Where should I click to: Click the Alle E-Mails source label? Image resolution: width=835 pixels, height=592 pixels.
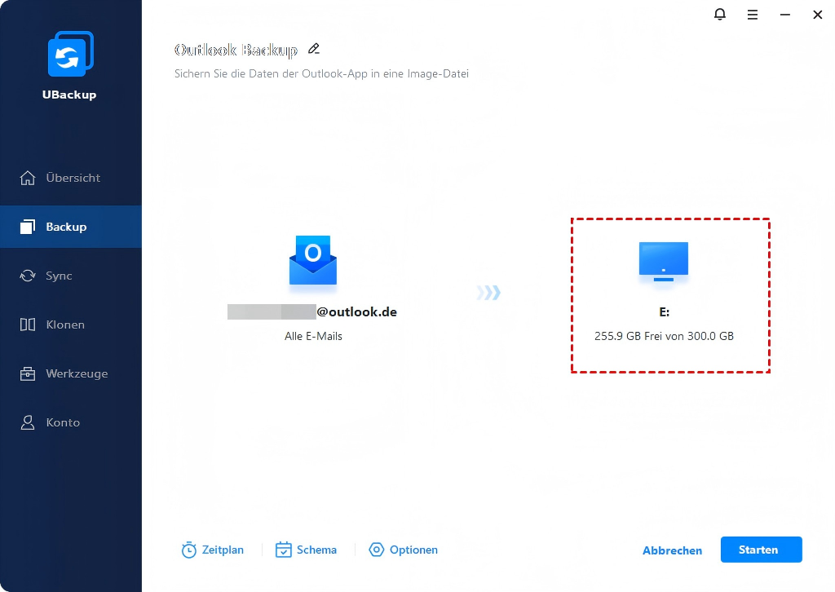(313, 336)
